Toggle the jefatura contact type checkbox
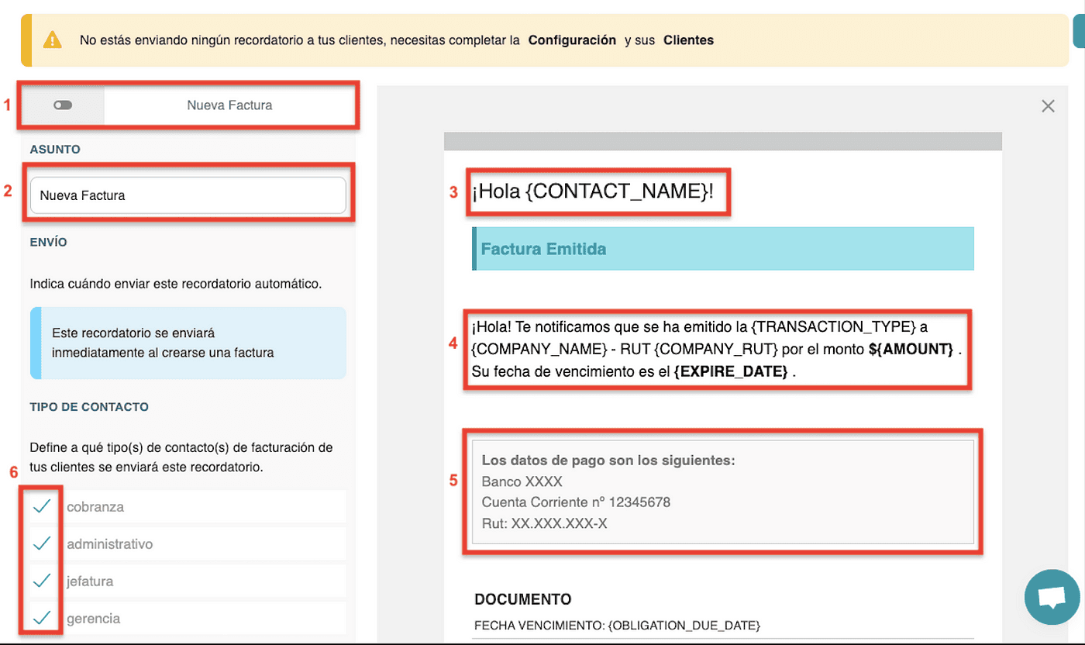The image size is (1085, 645). (42, 581)
